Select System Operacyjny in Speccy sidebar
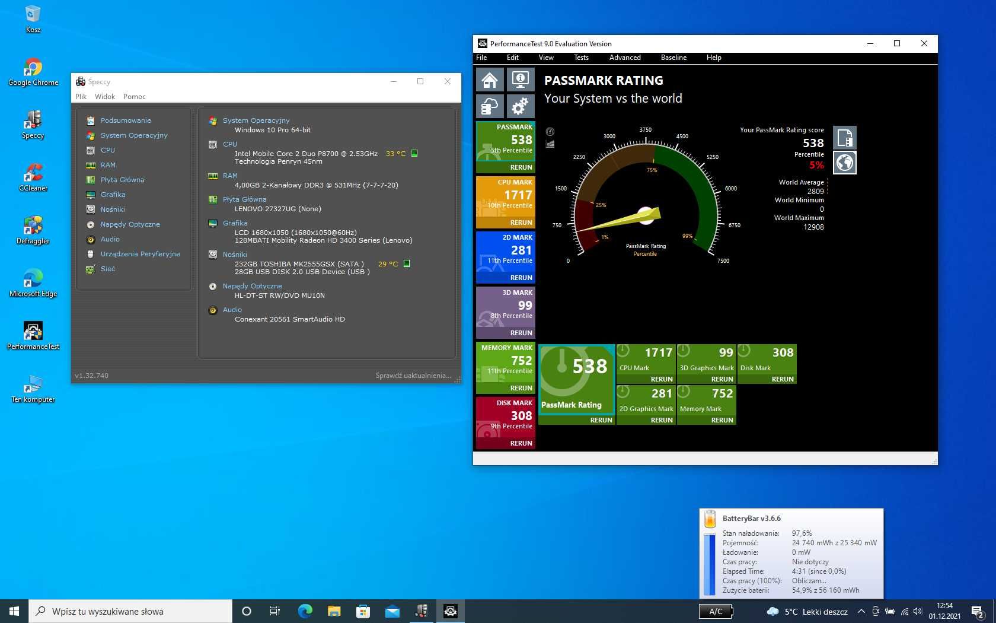Image resolution: width=996 pixels, height=623 pixels. coord(134,135)
